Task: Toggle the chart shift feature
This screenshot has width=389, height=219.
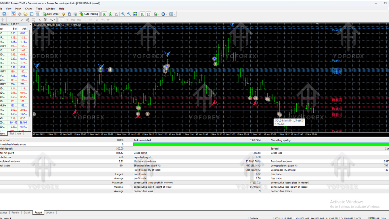Action: (149, 14)
